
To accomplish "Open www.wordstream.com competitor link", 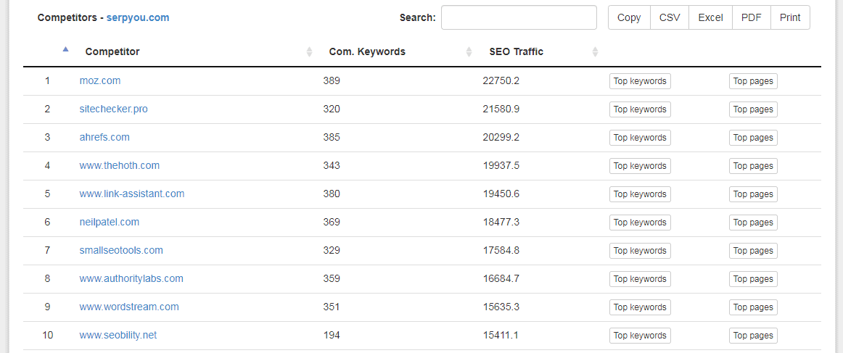I will pos(129,307).
